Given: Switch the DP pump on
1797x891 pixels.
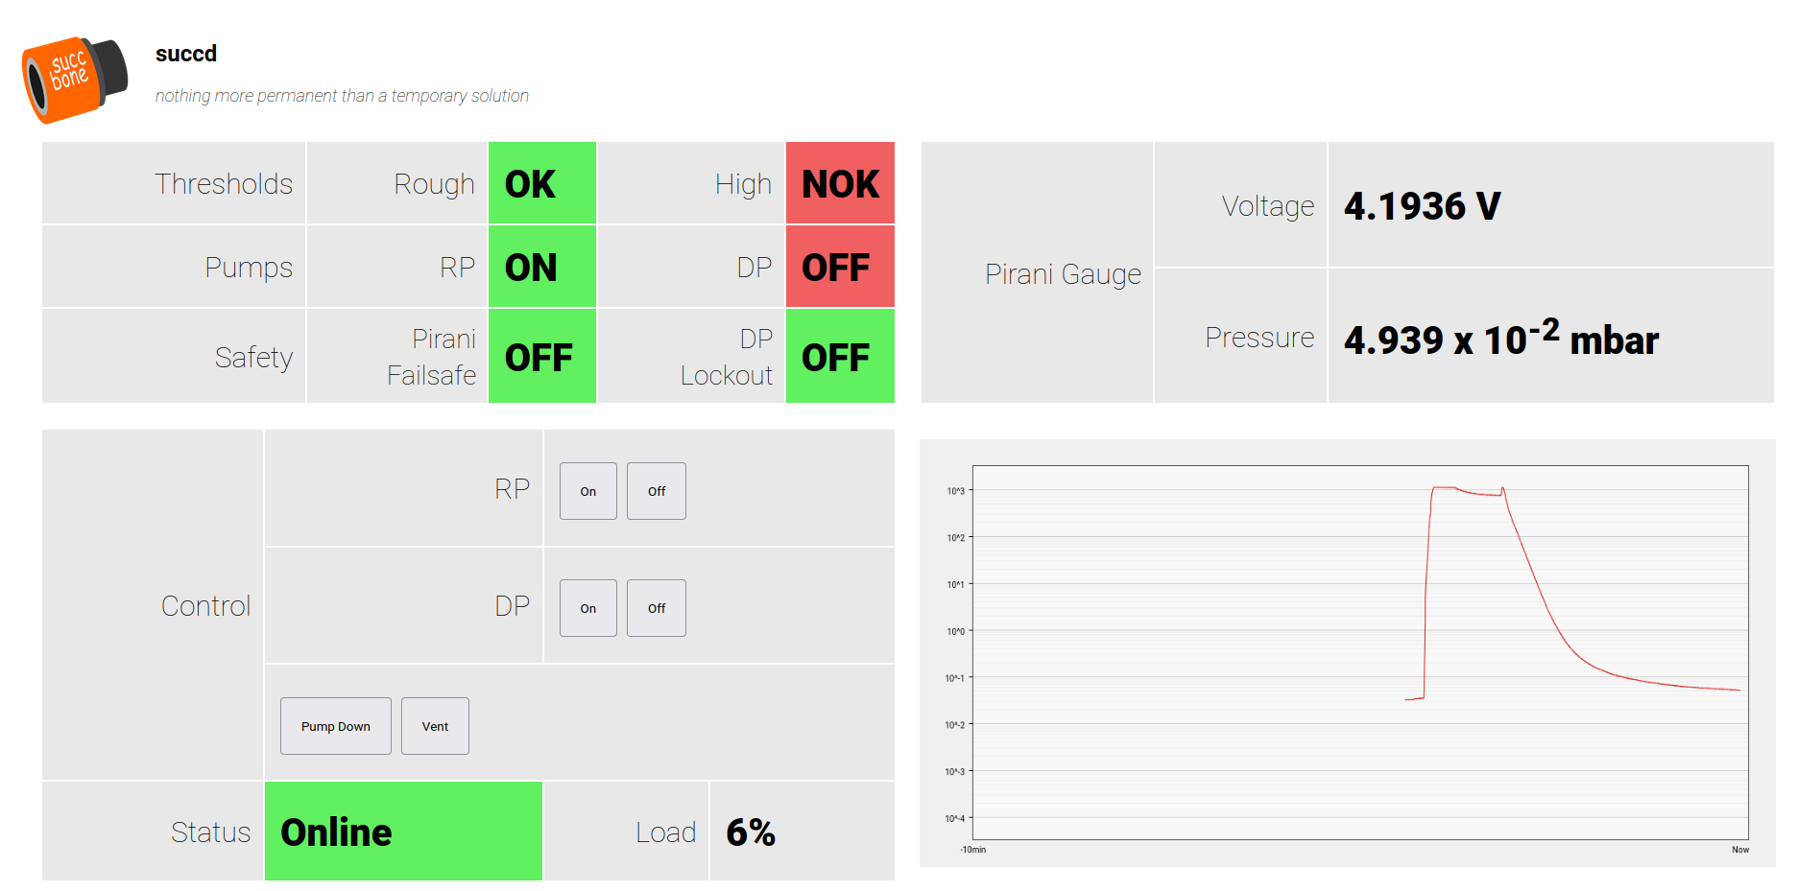Looking at the screenshot, I should pyautogui.click(x=587, y=608).
